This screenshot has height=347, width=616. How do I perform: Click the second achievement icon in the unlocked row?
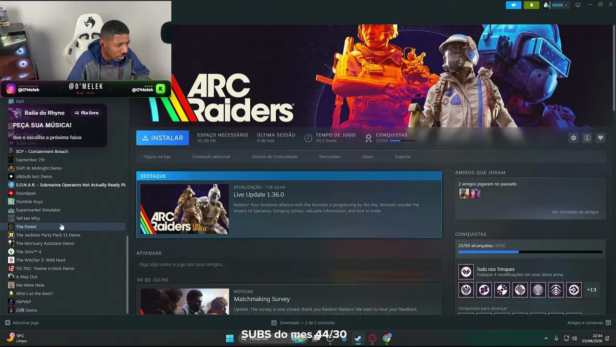tap(484, 290)
